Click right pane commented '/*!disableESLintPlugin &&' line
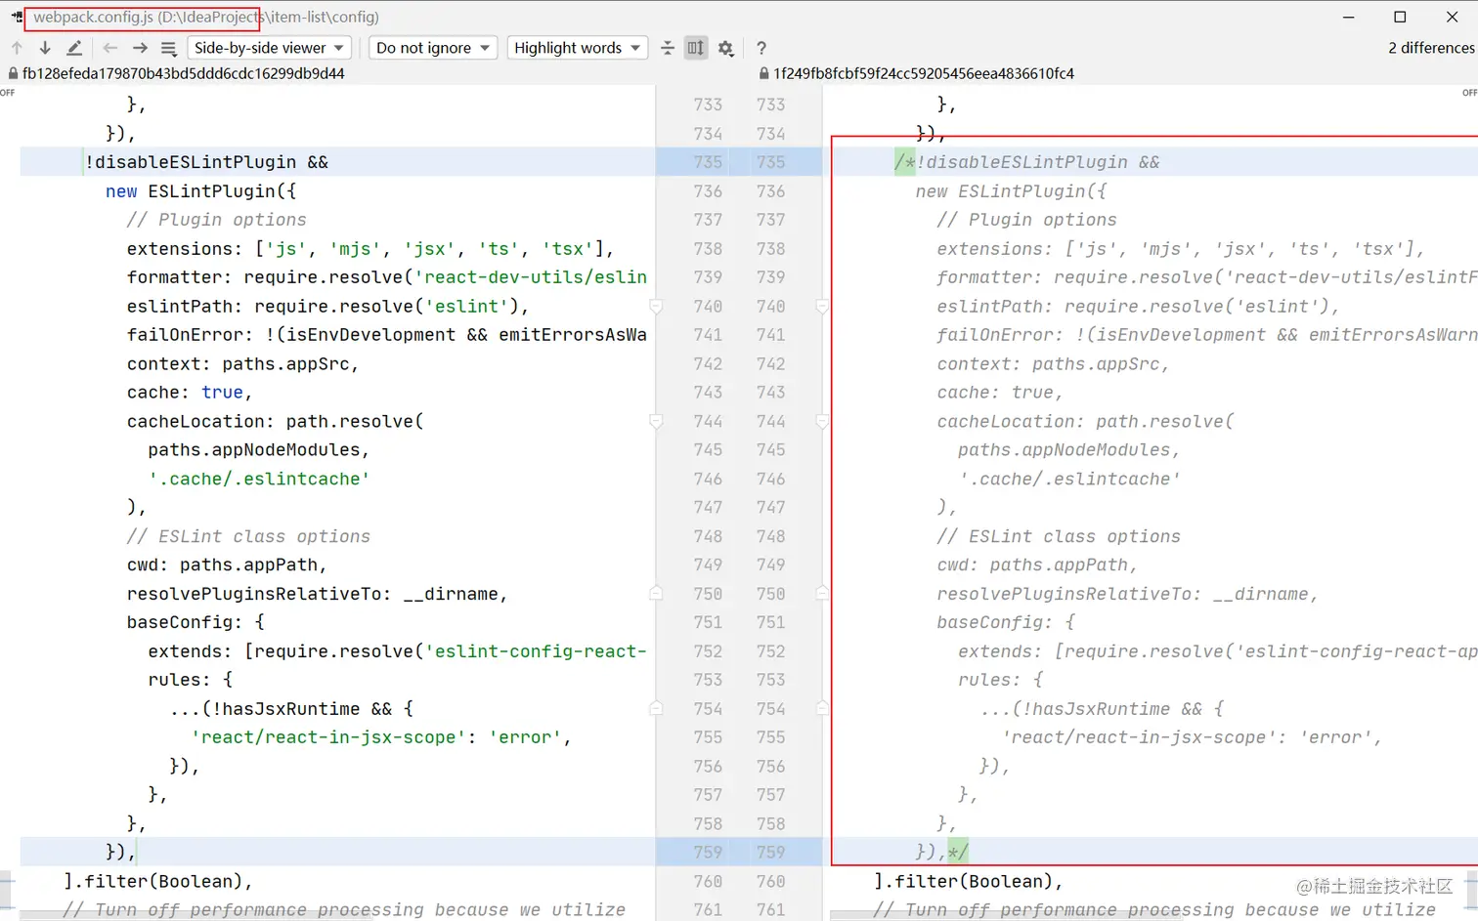Viewport: 1478px width, 921px height. click(1027, 162)
